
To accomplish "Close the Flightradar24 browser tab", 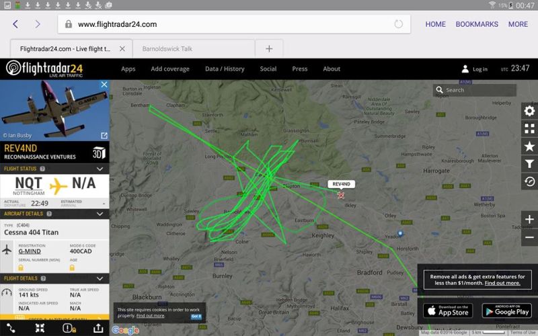I will click(x=122, y=48).
